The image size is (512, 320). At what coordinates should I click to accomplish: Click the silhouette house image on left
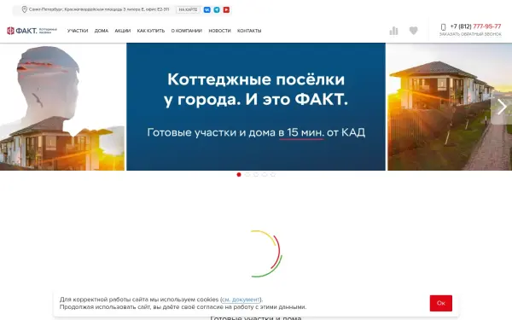tap(62, 107)
